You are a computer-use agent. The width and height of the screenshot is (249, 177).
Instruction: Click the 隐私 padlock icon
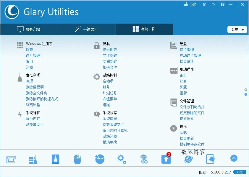click(x=96, y=45)
